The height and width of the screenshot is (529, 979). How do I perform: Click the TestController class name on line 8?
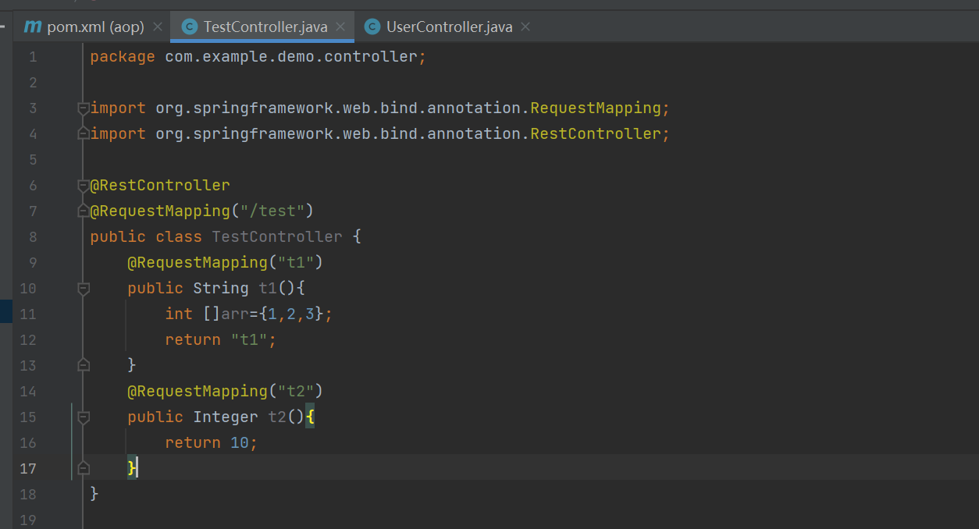point(277,236)
